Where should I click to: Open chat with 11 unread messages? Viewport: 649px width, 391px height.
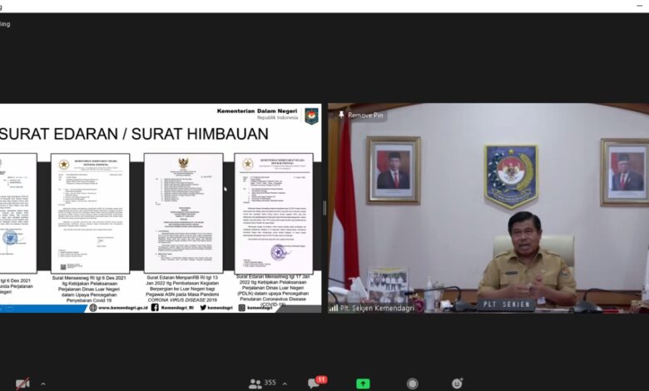point(315,383)
